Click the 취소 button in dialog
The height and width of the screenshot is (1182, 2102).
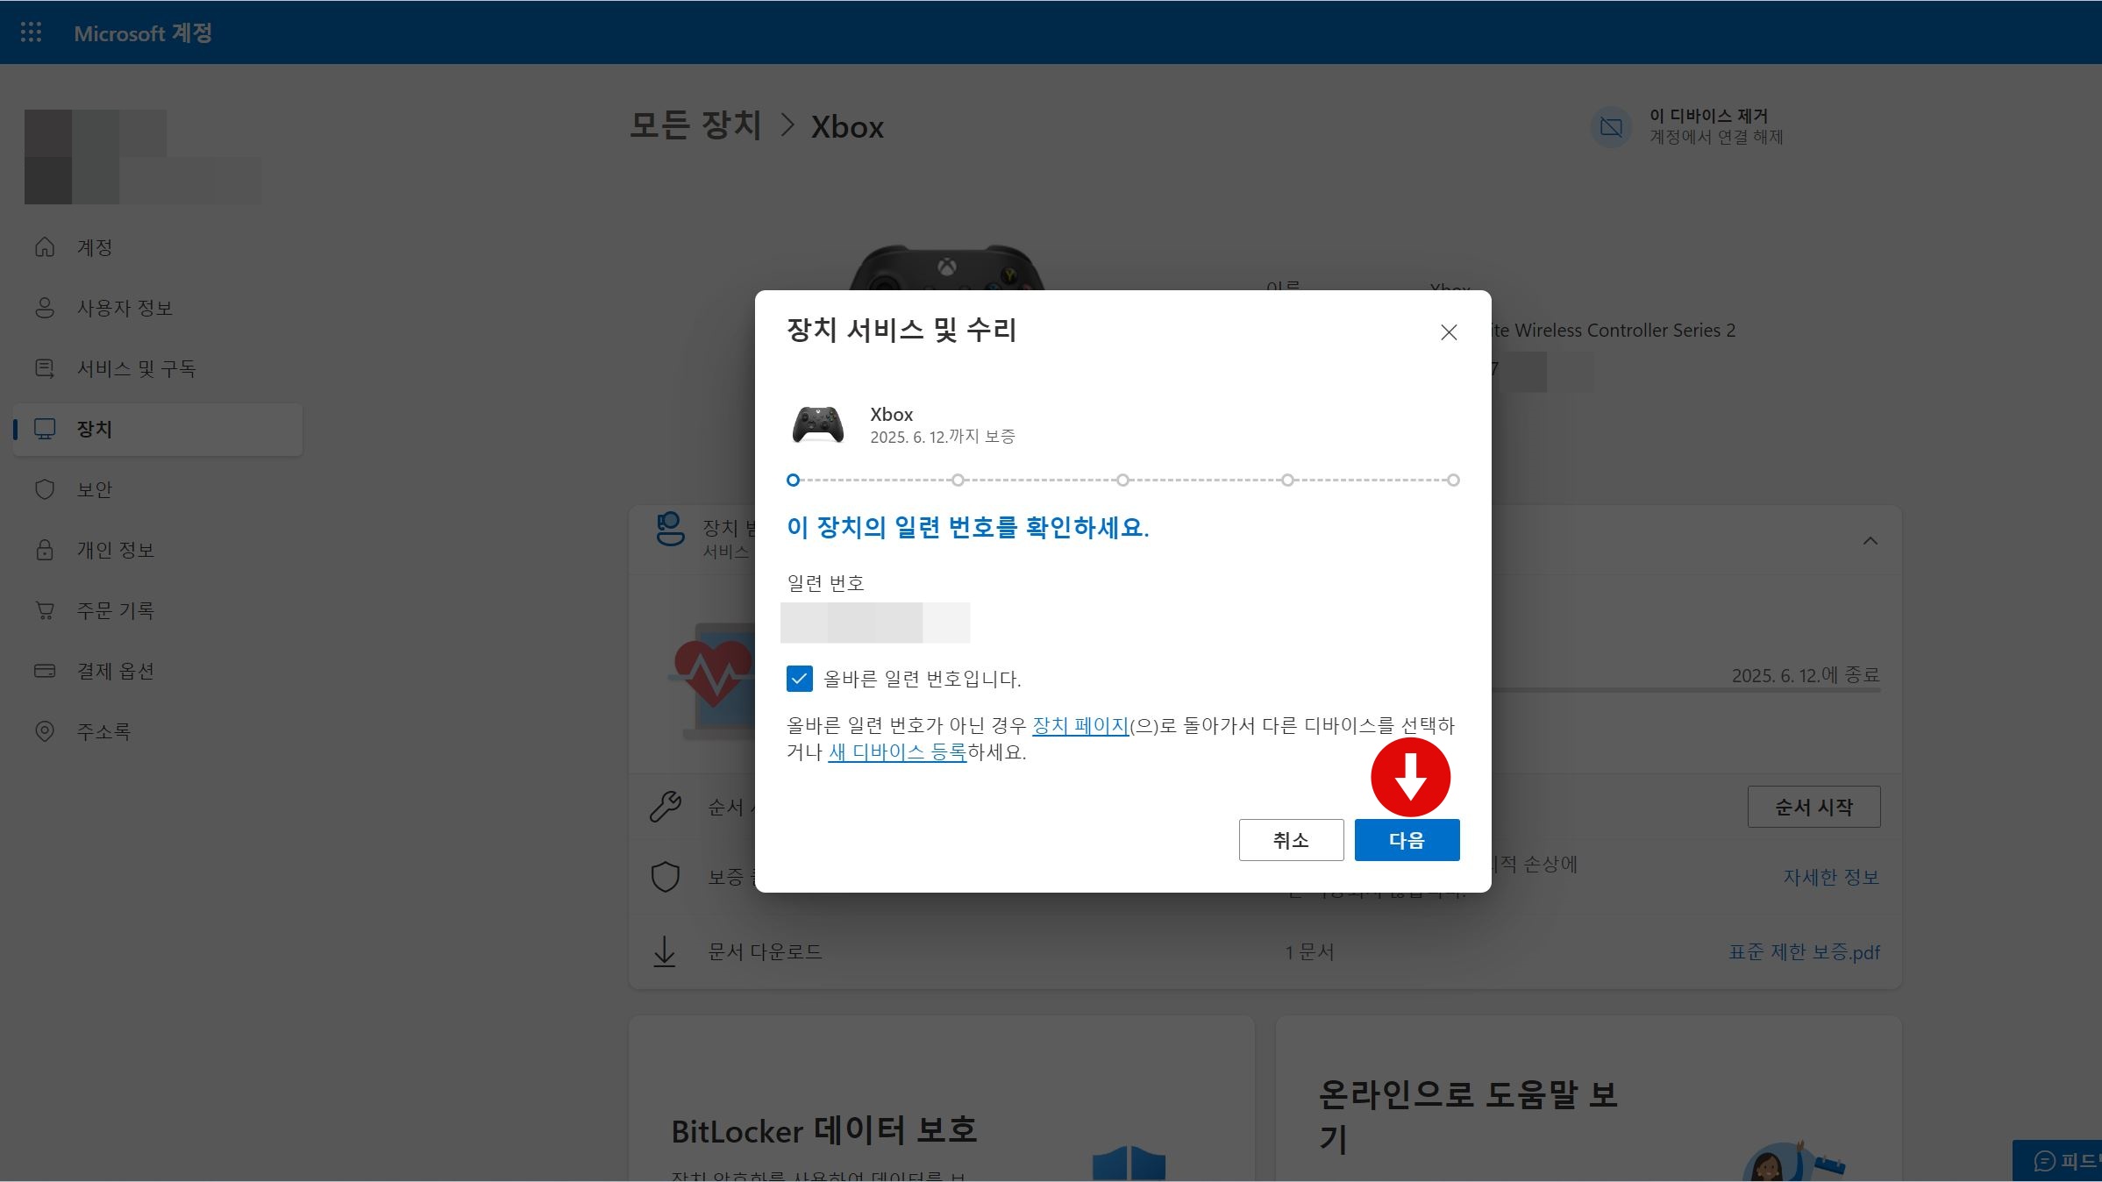[1291, 840]
